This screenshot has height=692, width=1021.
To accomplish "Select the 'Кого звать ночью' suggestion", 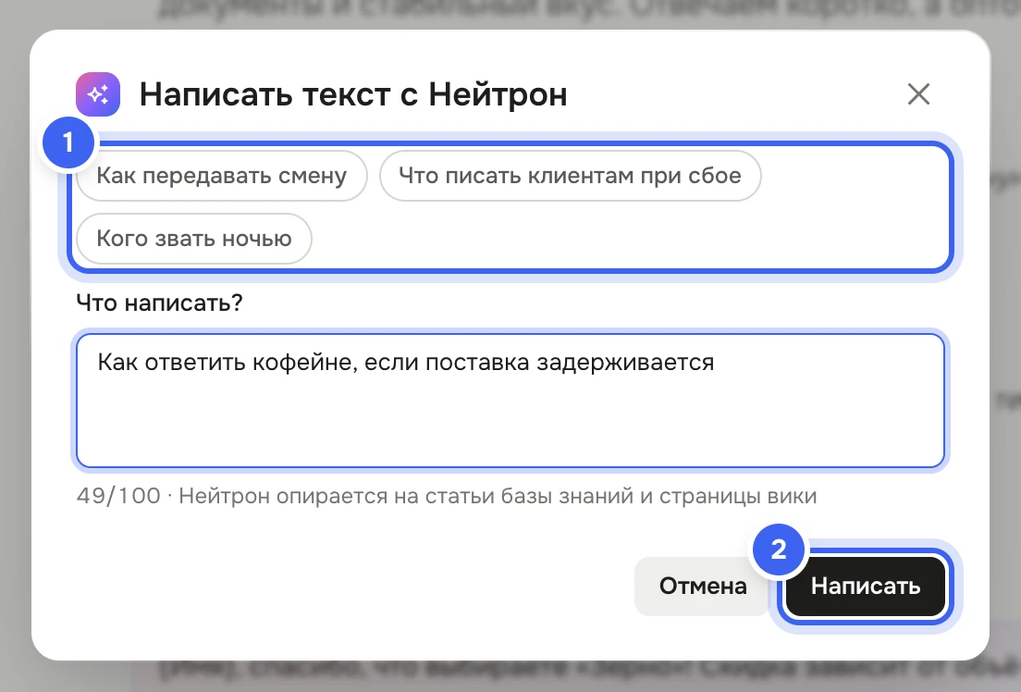I will click(x=194, y=239).
